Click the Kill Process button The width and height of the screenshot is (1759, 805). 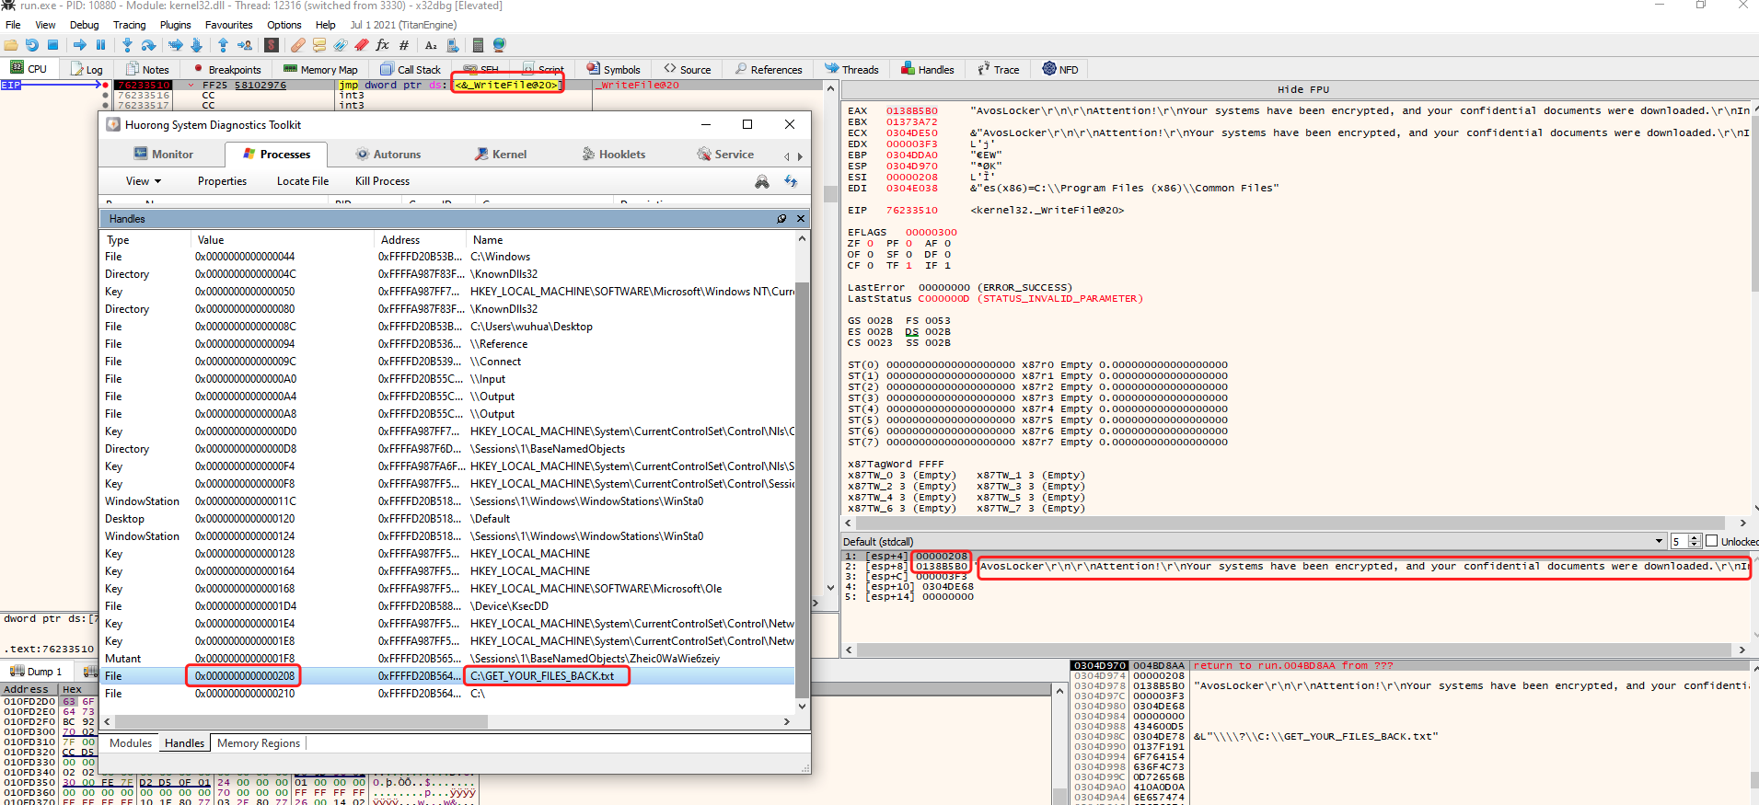point(382,181)
